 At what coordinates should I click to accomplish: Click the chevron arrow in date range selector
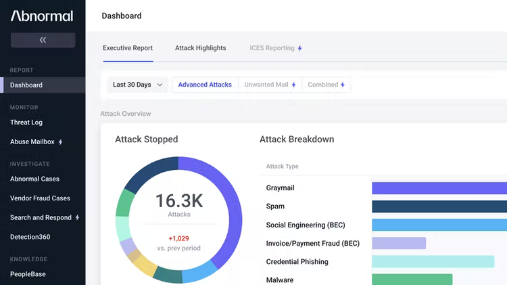(x=160, y=85)
